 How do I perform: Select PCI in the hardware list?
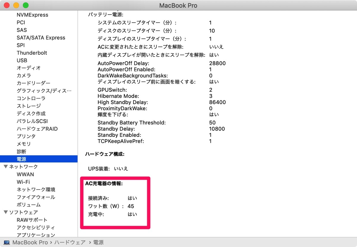click(x=21, y=22)
